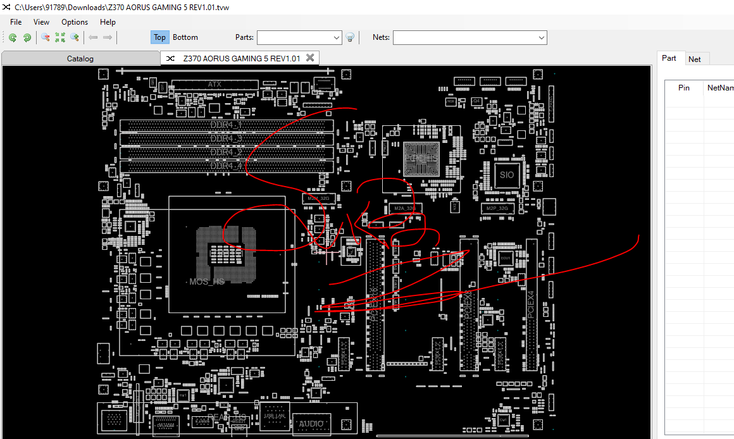Close the Z370 AORUS GAMING 5 tab

coord(310,58)
